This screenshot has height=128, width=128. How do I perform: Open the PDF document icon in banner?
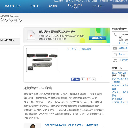pyautogui.click(x=31, y=35)
